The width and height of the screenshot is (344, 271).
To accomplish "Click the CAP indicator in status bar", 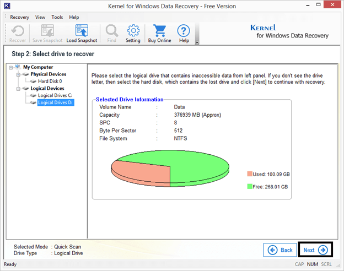I will (299, 264).
